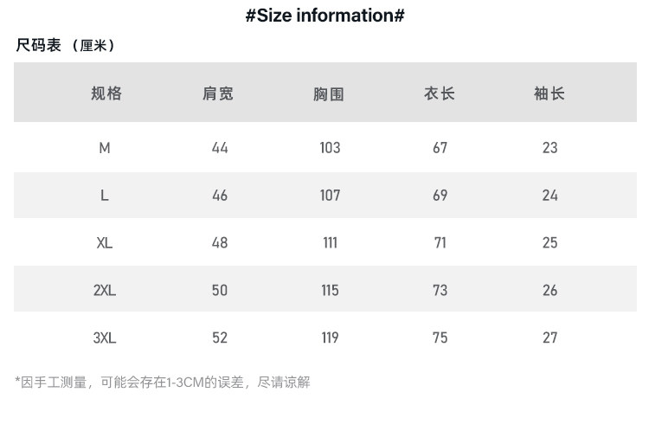The height and width of the screenshot is (431, 649).
Task: Click the 胸围 column header
Action: tap(329, 93)
